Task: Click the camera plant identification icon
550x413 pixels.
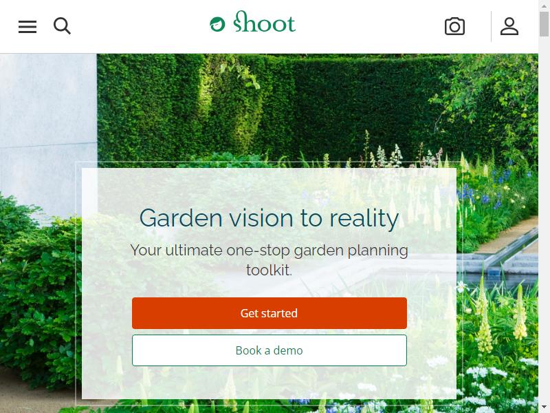Action: coord(454,26)
